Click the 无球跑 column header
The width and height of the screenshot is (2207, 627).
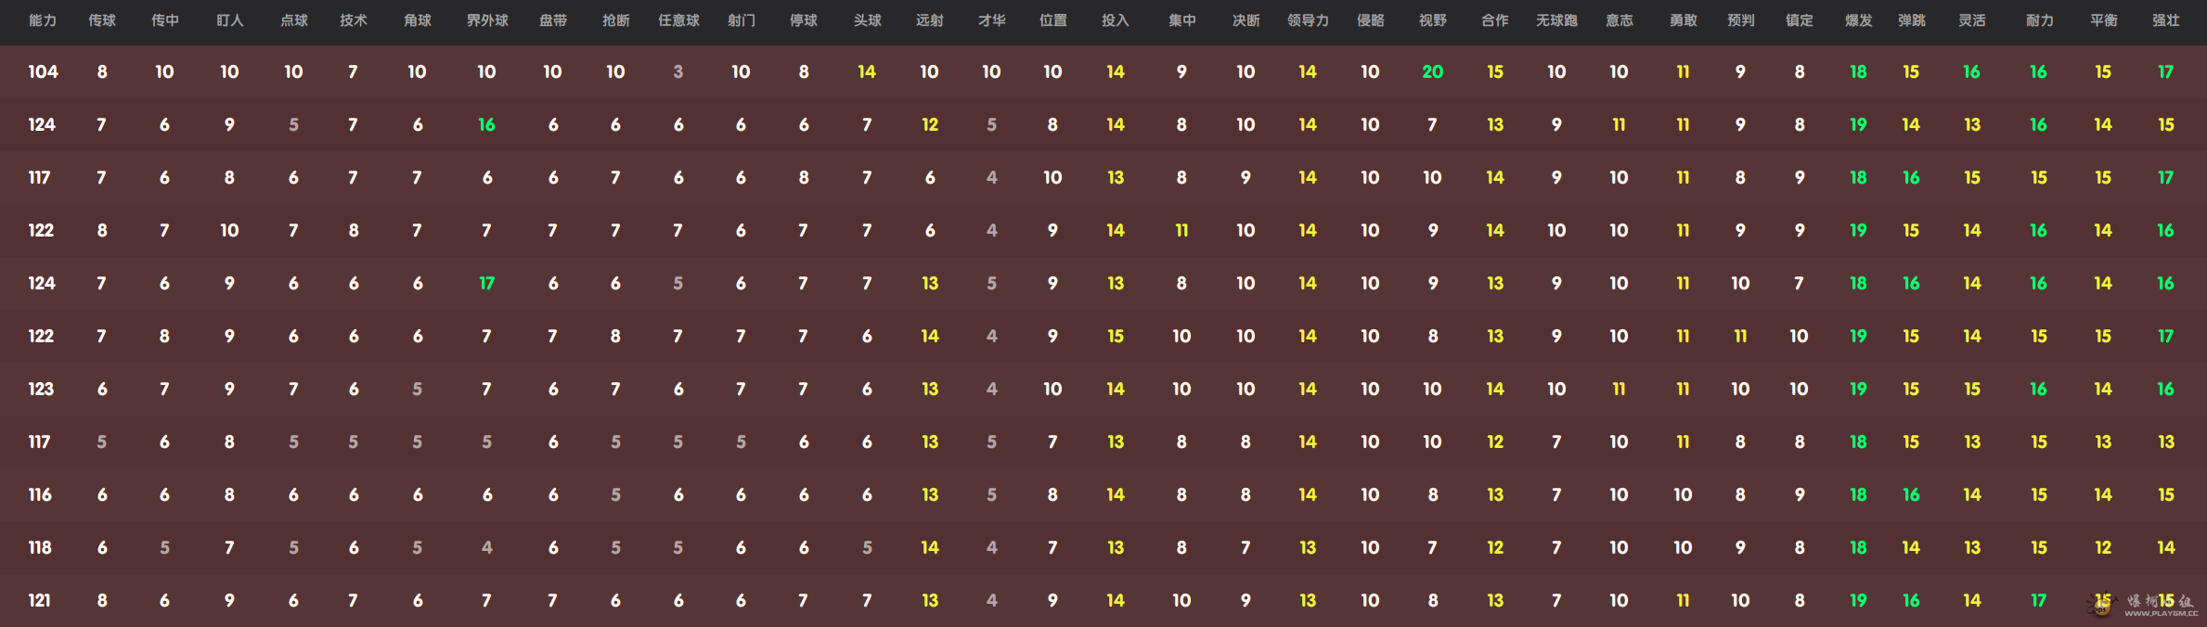[x=1556, y=20]
